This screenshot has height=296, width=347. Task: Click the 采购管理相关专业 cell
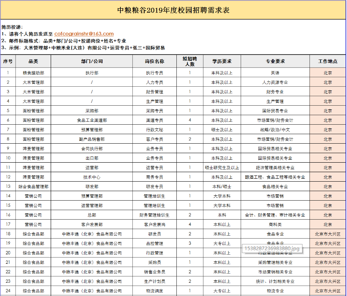pos(275,263)
